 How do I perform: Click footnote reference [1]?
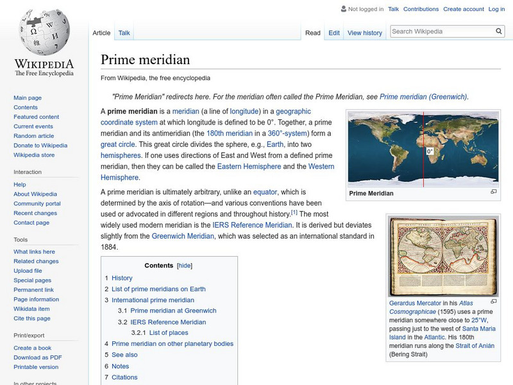point(294,212)
